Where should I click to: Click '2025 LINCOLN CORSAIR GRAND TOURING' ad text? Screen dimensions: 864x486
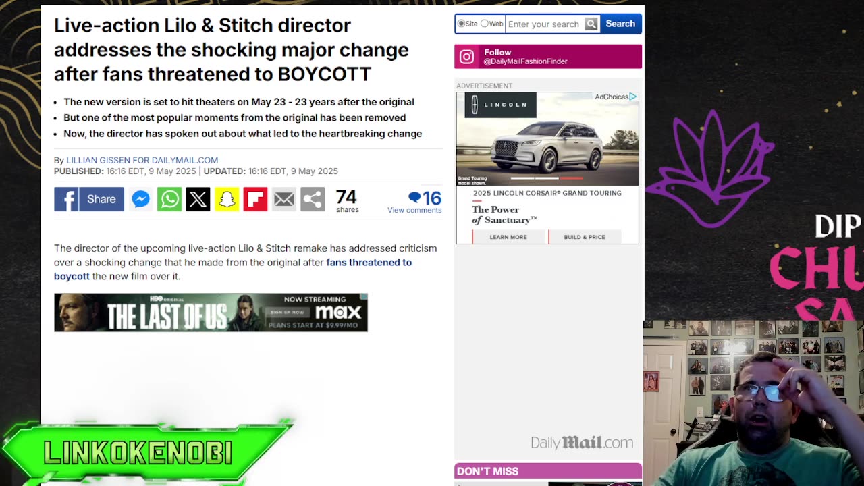pos(547,193)
